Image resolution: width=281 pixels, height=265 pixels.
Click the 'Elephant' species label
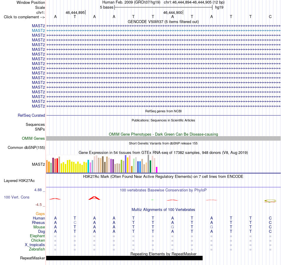tap(38, 236)
